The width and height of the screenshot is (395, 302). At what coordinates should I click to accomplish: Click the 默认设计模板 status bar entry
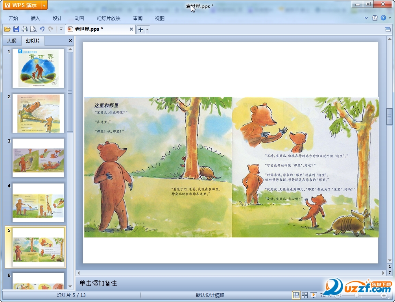210,295
